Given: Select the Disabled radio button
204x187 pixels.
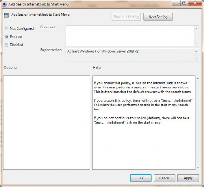Looking at the screenshot, I should point(7,45).
